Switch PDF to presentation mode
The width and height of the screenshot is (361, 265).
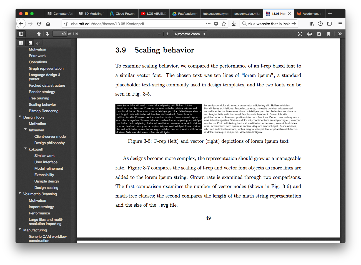coord(300,34)
